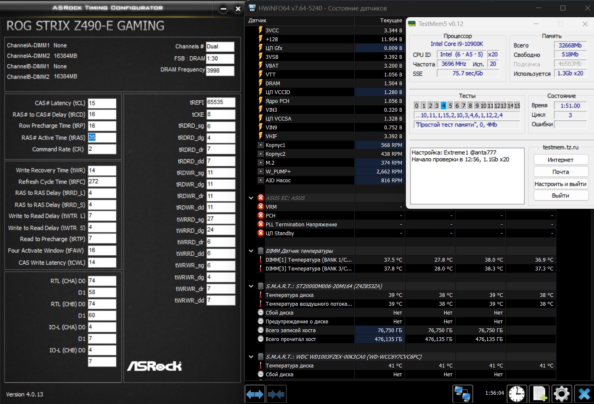Collapse the S.M.A.R.T. WDC WD1003FZEX group

pyautogui.click(x=251, y=357)
